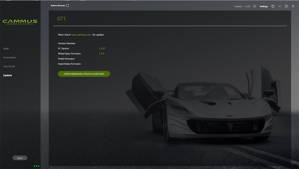Image resolution: width=299 pixels, height=169 pixels.
Task: Click the Pedal Firmware label
Action: [67, 59]
